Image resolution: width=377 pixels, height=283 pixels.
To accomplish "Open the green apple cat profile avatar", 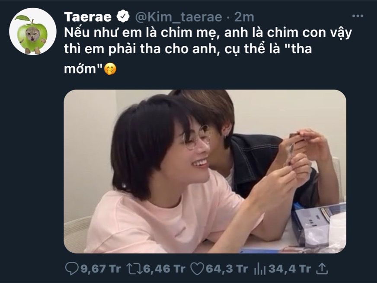I will click(33, 32).
